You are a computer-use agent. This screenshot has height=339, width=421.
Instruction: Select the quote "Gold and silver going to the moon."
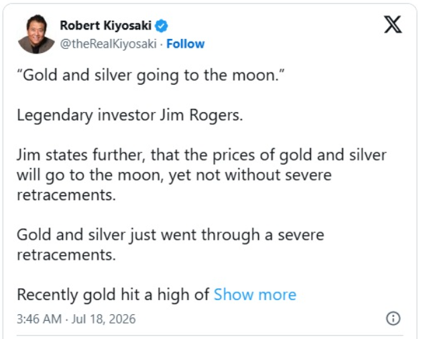(151, 75)
